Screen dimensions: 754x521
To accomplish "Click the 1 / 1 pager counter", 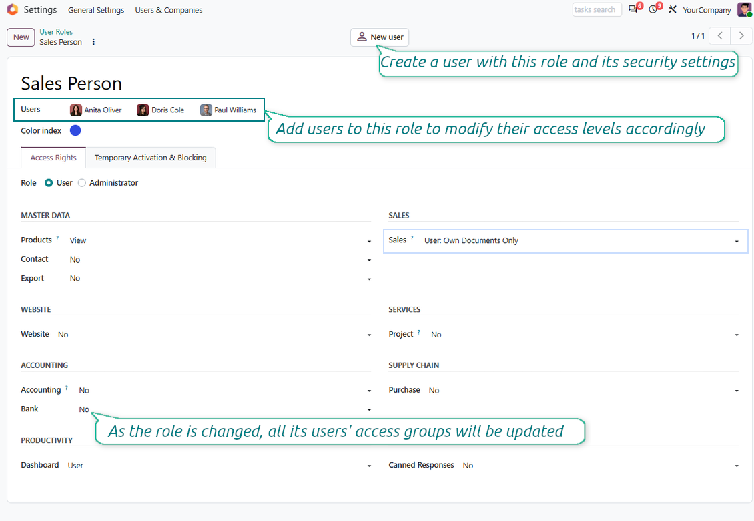I will coord(698,36).
